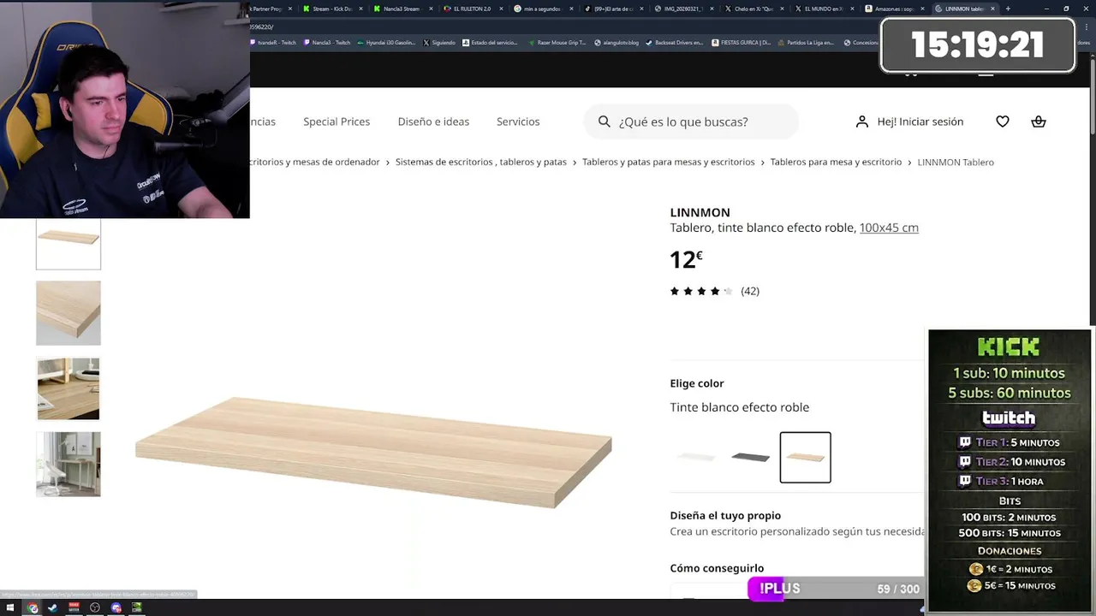This screenshot has height=616, width=1096.
Task: Open OBS Studio from the taskbar
Action: (95, 608)
